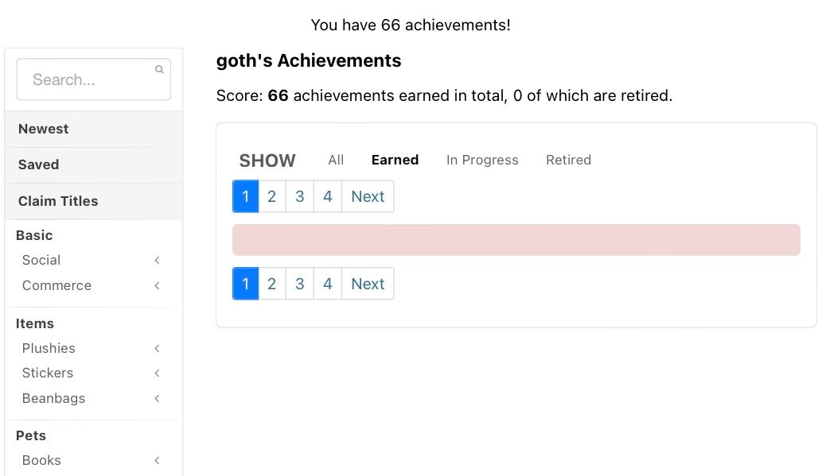This screenshot has width=826, height=476.
Task: Expand the Beanbags category chevron
Action: pos(158,398)
